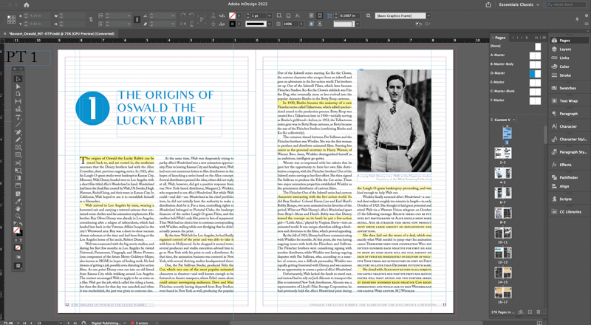Select the Rectangle tool

(18, 155)
